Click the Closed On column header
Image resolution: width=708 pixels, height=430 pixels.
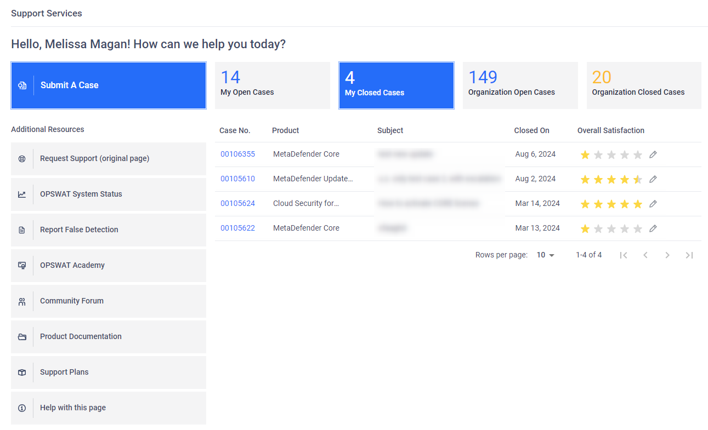click(531, 130)
